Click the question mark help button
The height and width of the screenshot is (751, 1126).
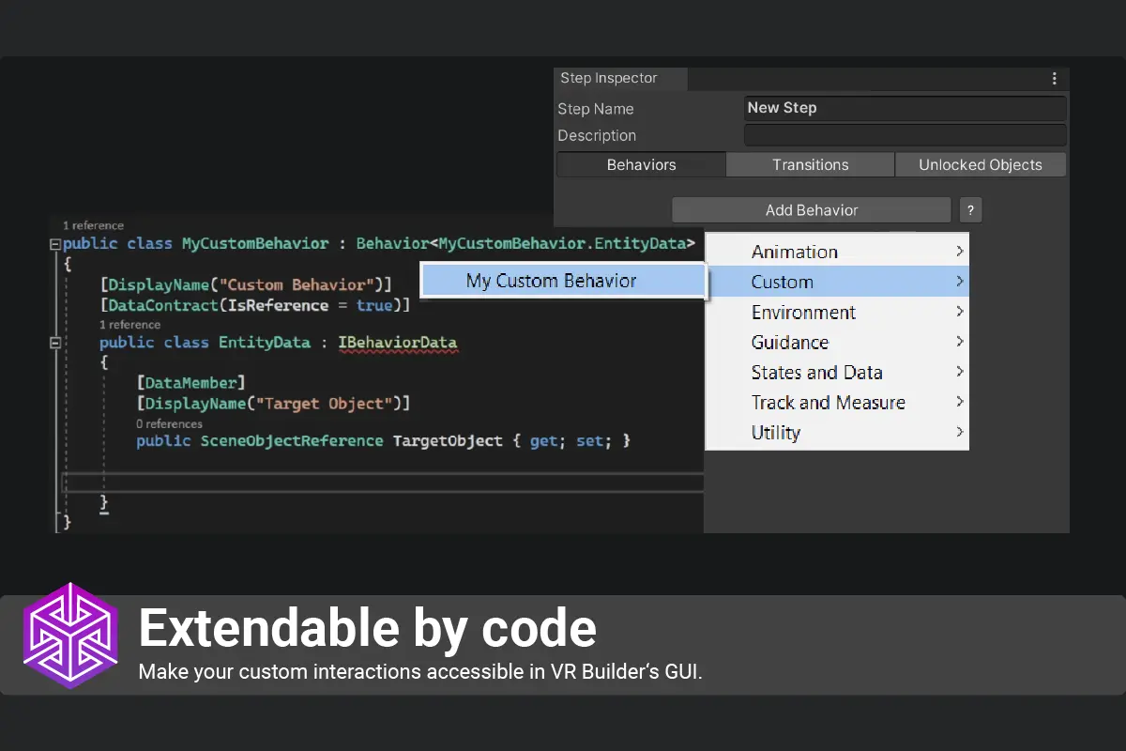[971, 210]
